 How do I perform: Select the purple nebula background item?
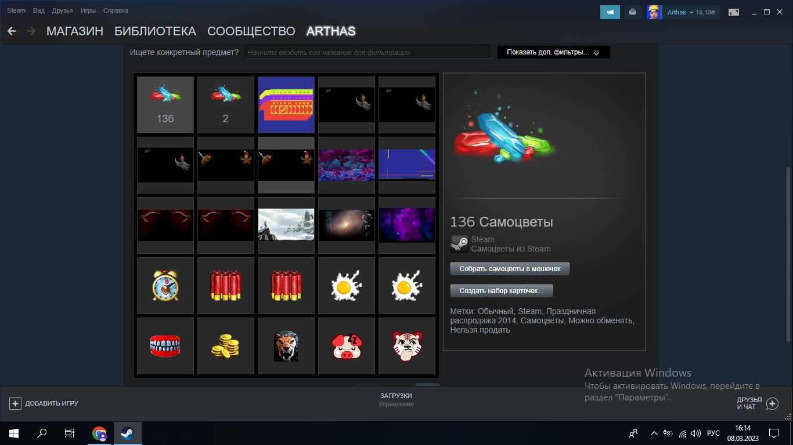coord(407,225)
